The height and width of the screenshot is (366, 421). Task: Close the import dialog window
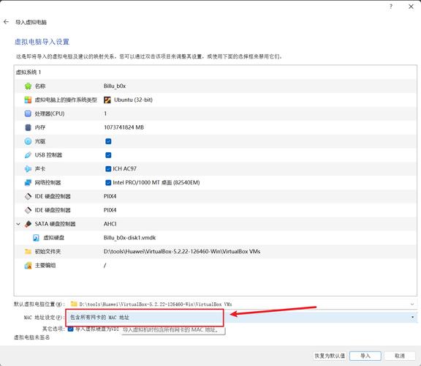(411, 6)
